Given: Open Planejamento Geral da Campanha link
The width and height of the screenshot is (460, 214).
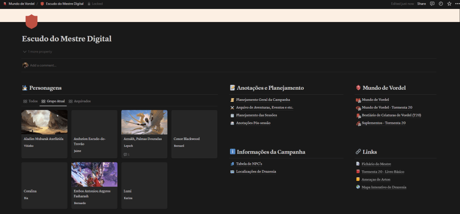Looking at the screenshot, I should click(x=263, y=100).
